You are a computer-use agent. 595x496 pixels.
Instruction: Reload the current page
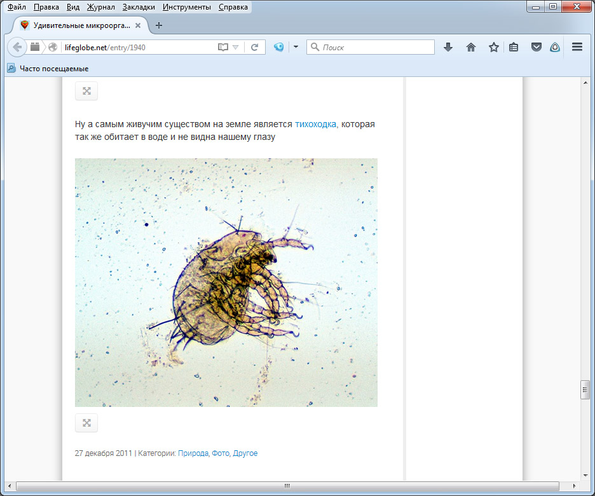[x=254, y=47]
